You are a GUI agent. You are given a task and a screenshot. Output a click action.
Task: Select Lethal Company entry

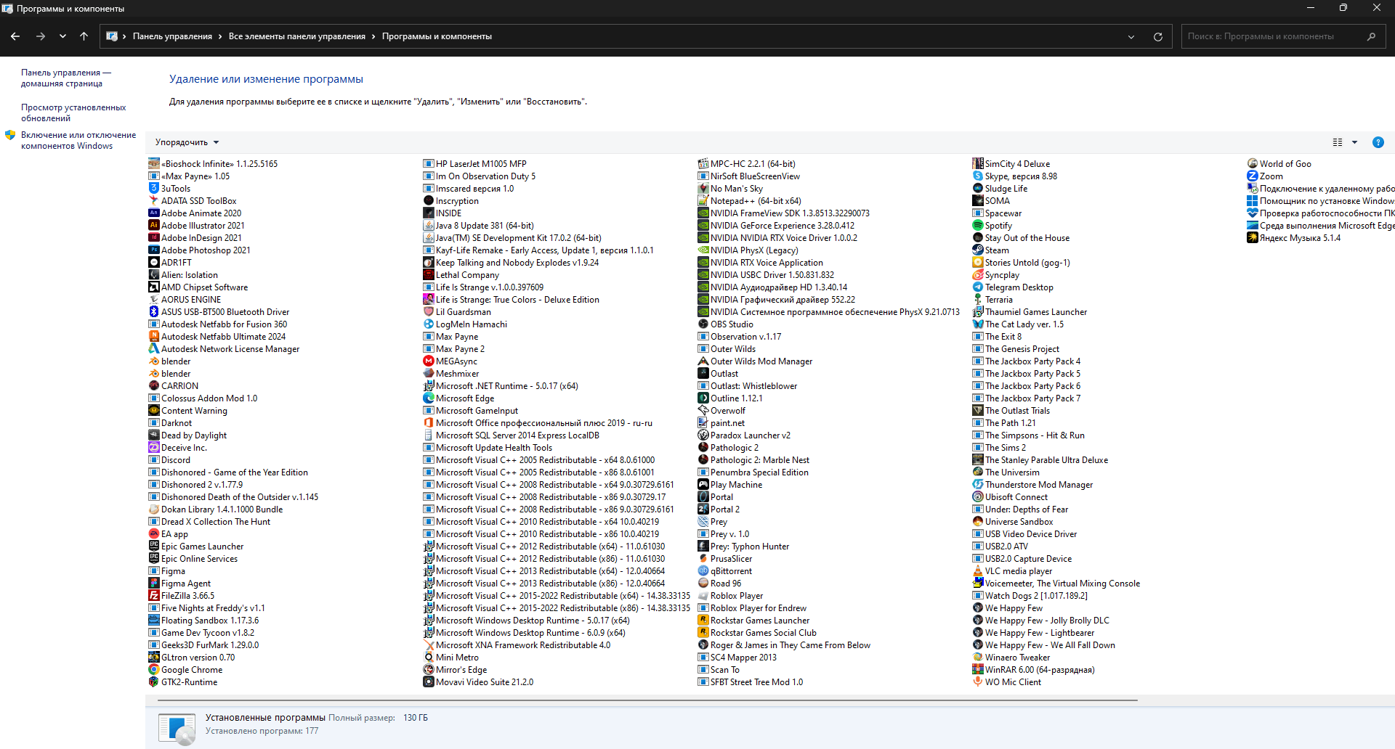pyautogui.click(x=461, y=275)
